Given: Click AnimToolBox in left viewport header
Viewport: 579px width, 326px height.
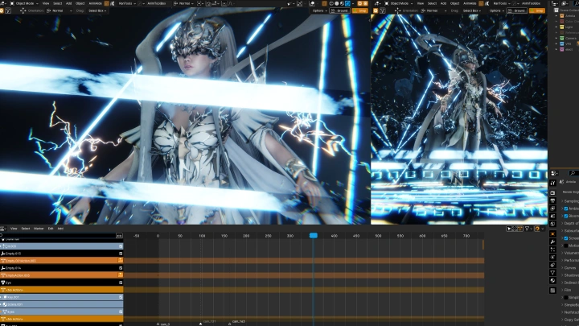Looking at the screenshot, I should click(157, 3).
